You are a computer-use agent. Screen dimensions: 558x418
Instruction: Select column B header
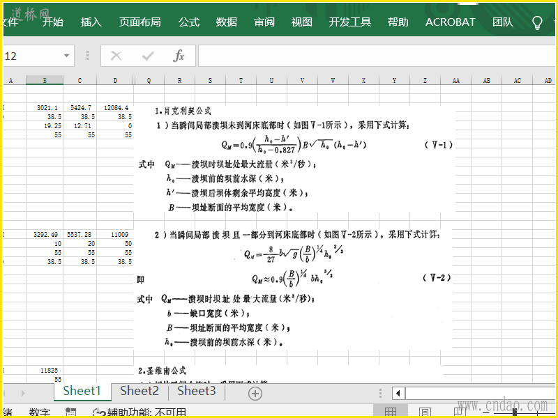[x=45, y=80]
